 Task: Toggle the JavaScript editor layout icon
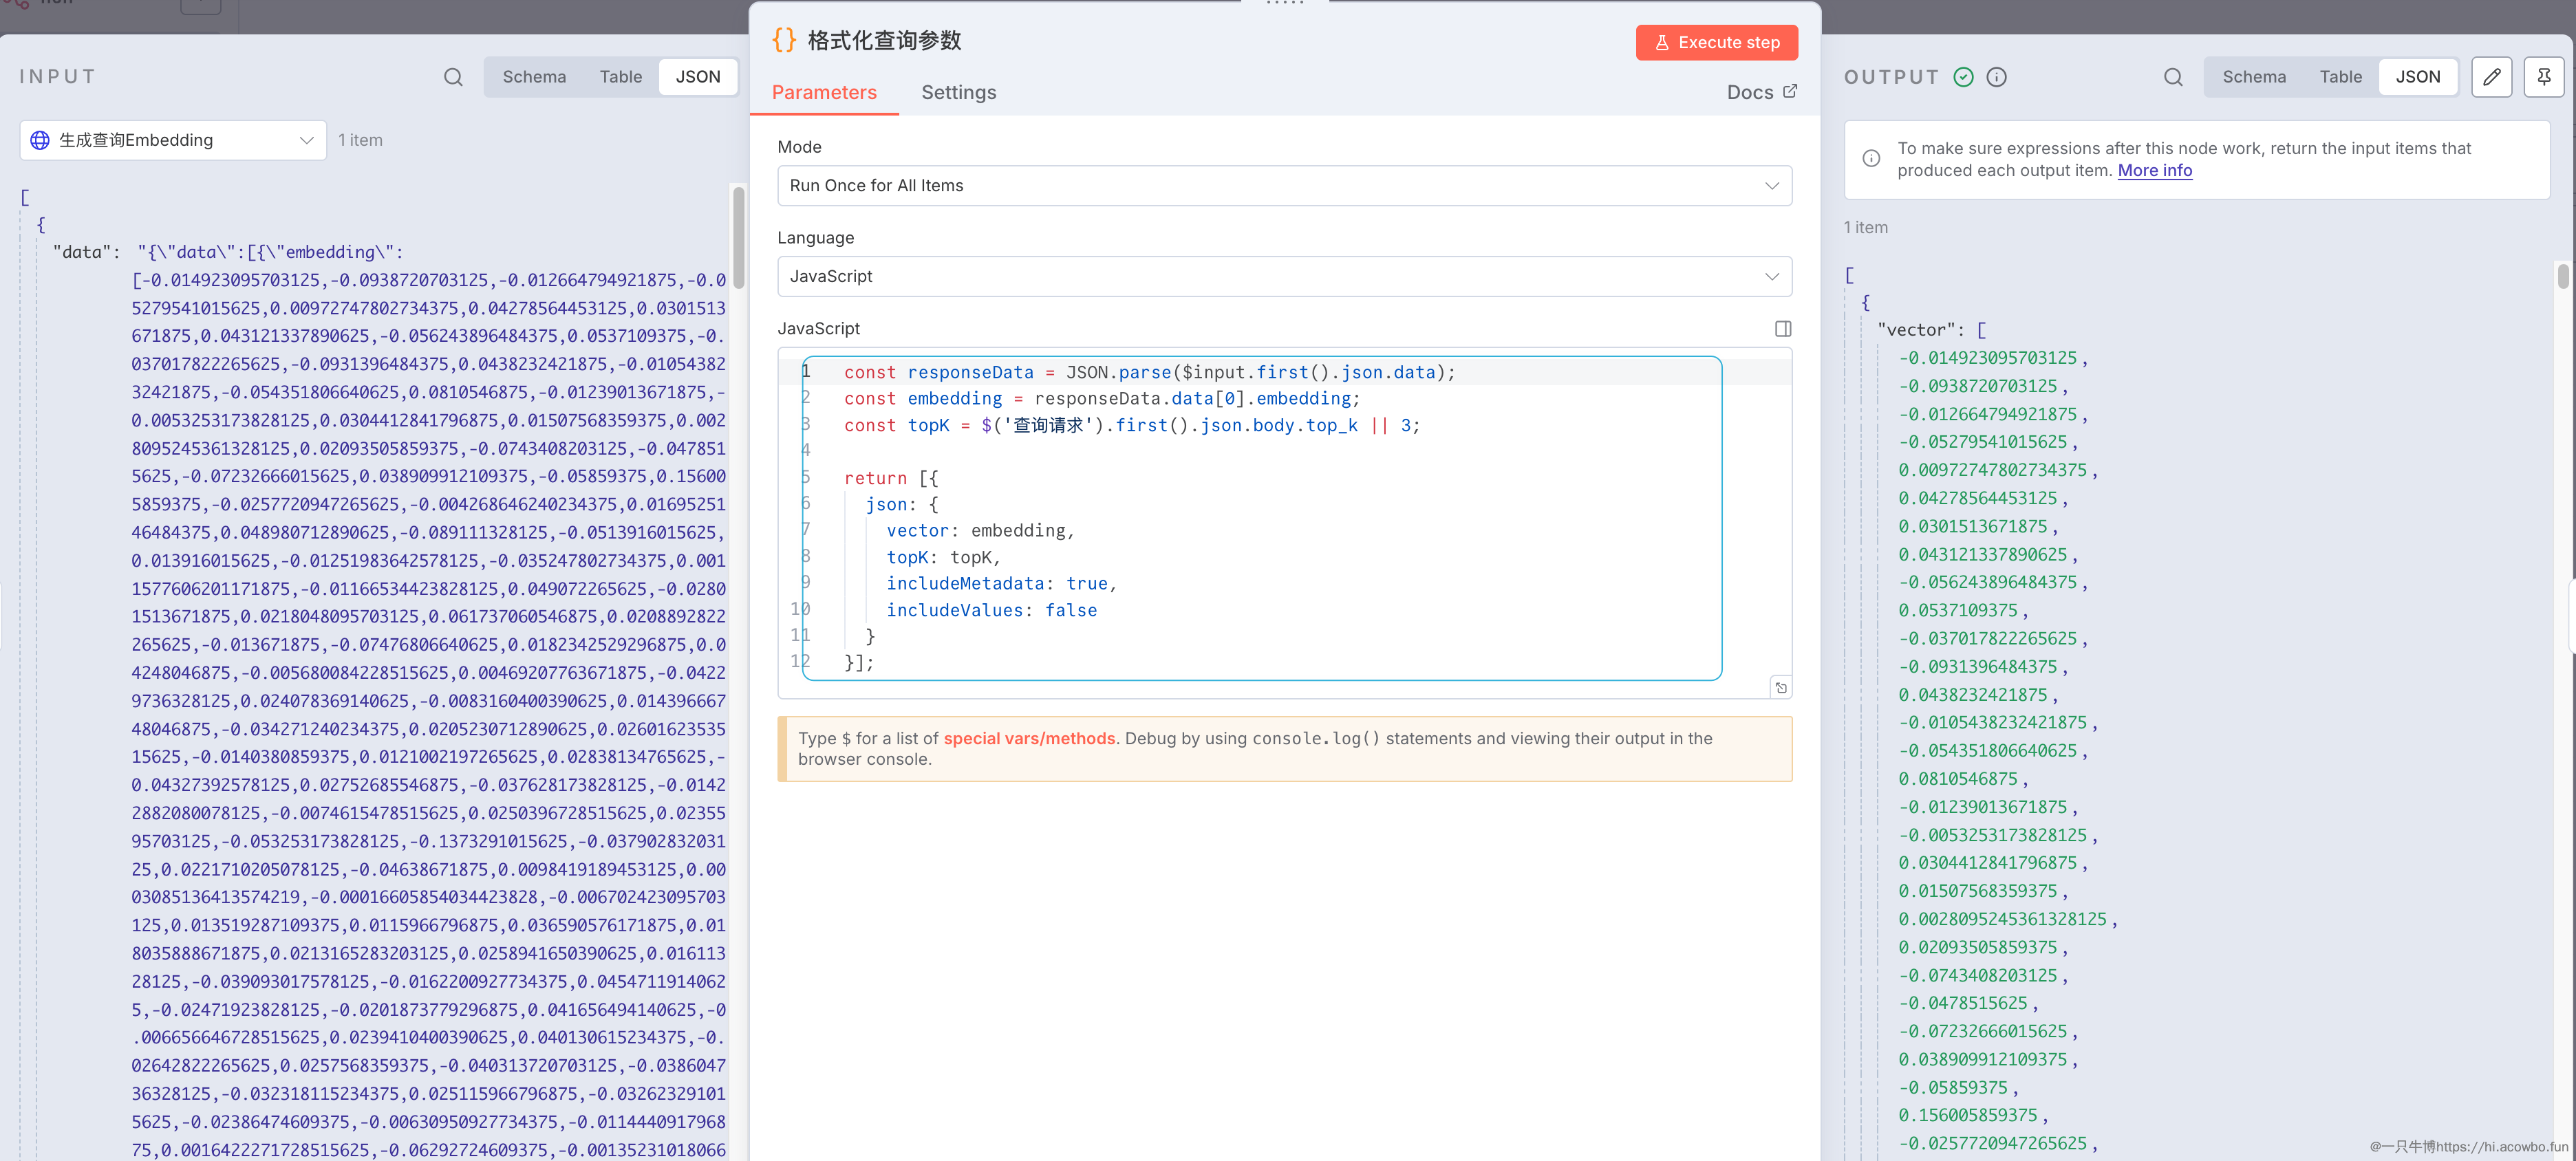pyautogui.click(x=1782, y=329)
